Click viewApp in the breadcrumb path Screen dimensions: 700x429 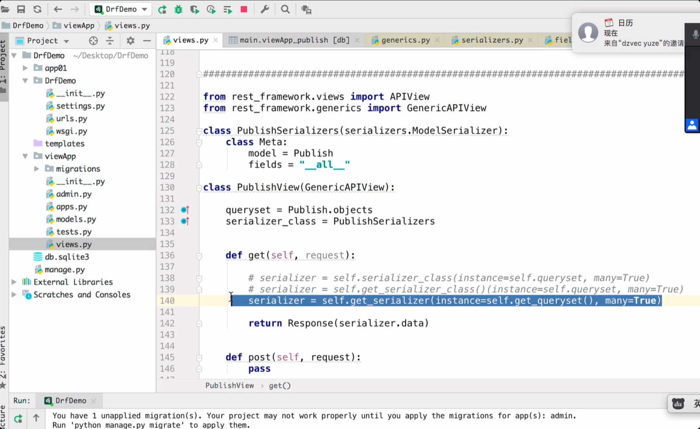(74, 25)
